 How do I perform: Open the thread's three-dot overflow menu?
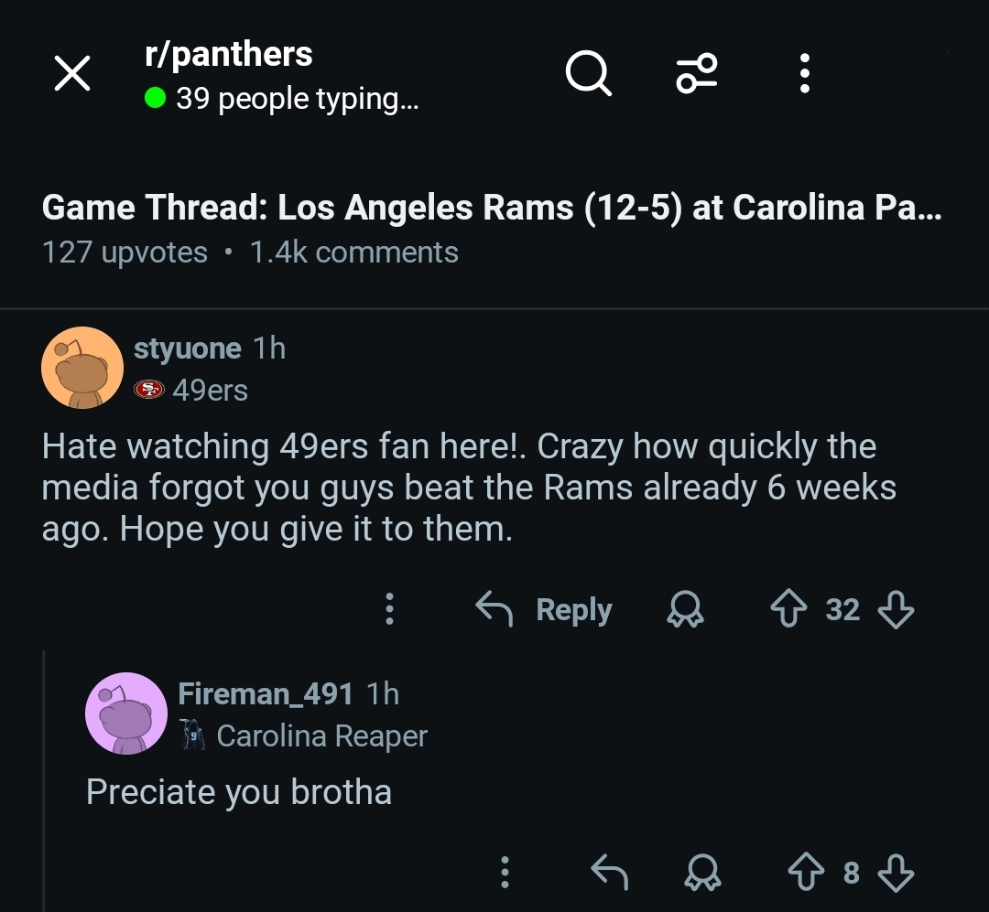point(804,73)
